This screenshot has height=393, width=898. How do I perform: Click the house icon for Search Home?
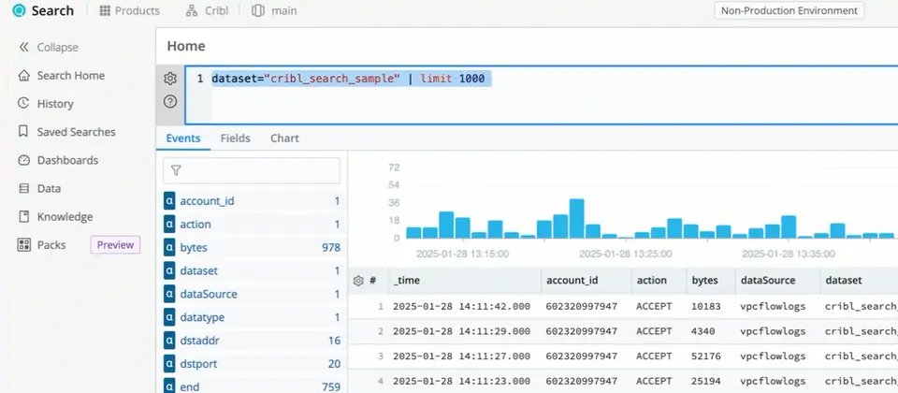(23, 76)
